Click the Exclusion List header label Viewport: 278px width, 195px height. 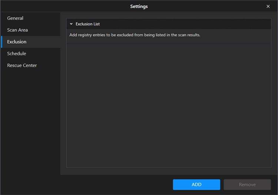(x=87, y=24)
